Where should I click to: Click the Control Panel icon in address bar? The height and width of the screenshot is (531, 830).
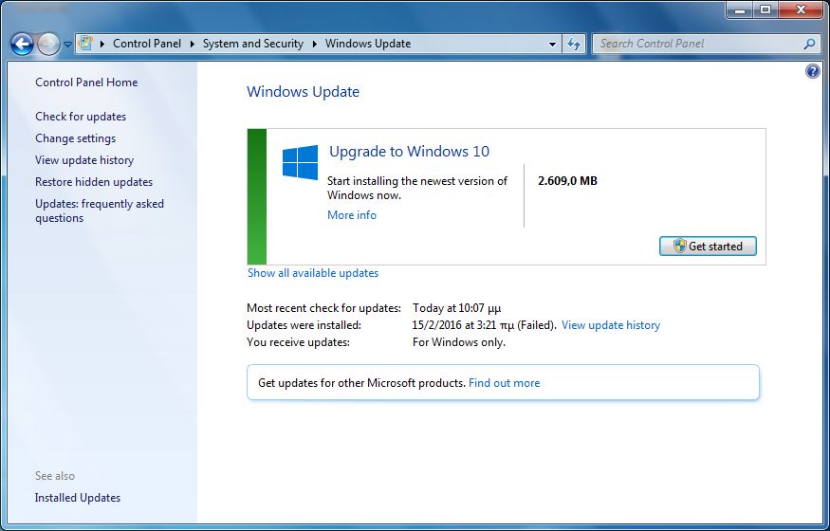click(x=85, y=44)
